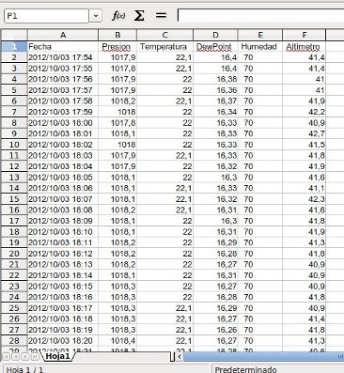Image resolution: width=344 pixels, height=373 pixels.
Task: Click DewPoint value 16,36 in row 5
Action: click(x=215, y=90)
